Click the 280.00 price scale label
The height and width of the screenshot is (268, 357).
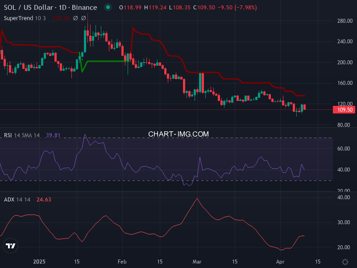(x=345, y=21)
